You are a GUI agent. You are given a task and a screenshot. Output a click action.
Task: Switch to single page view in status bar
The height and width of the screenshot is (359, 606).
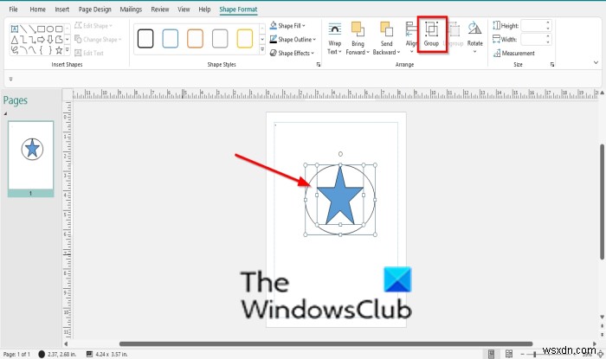pos(491,354)
